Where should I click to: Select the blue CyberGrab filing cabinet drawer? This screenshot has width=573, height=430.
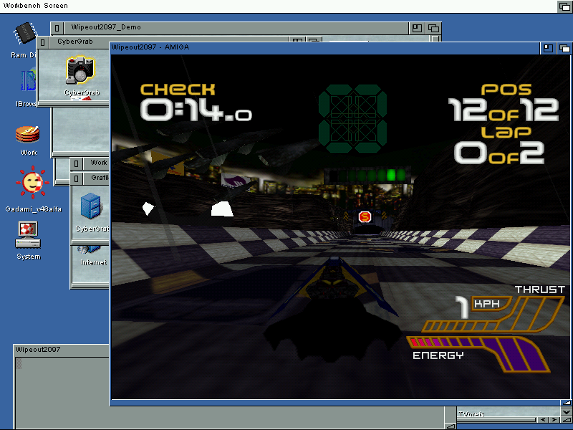pyautogui.click(x=91, y=206)
